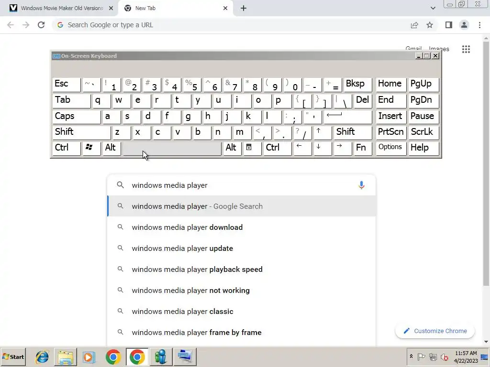Bookmark this tab with the star
The height and width of the screenshot is (367, 490).
pos(430,25)
